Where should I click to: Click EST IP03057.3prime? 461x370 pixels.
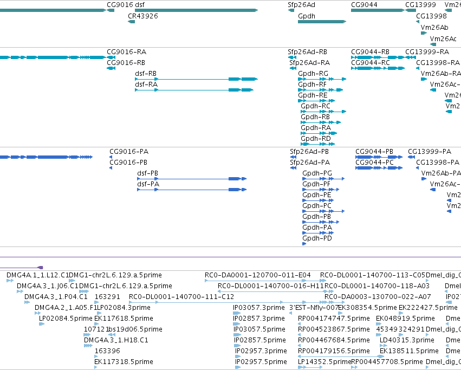pos(259,308)
